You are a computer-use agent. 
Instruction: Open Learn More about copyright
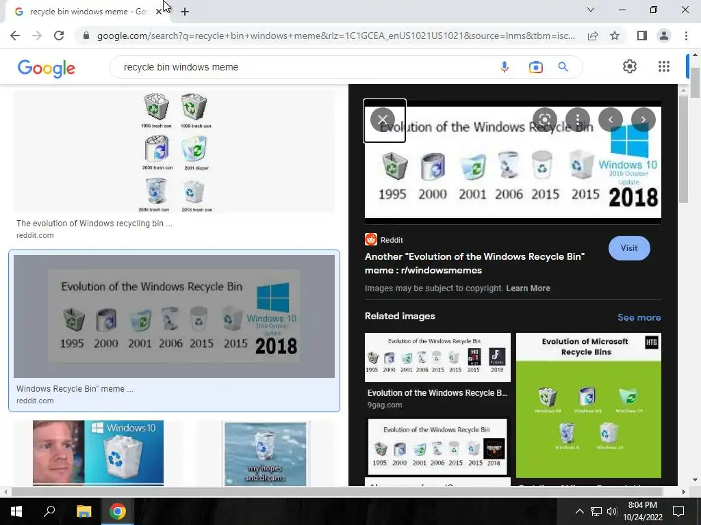pos(528,288)
